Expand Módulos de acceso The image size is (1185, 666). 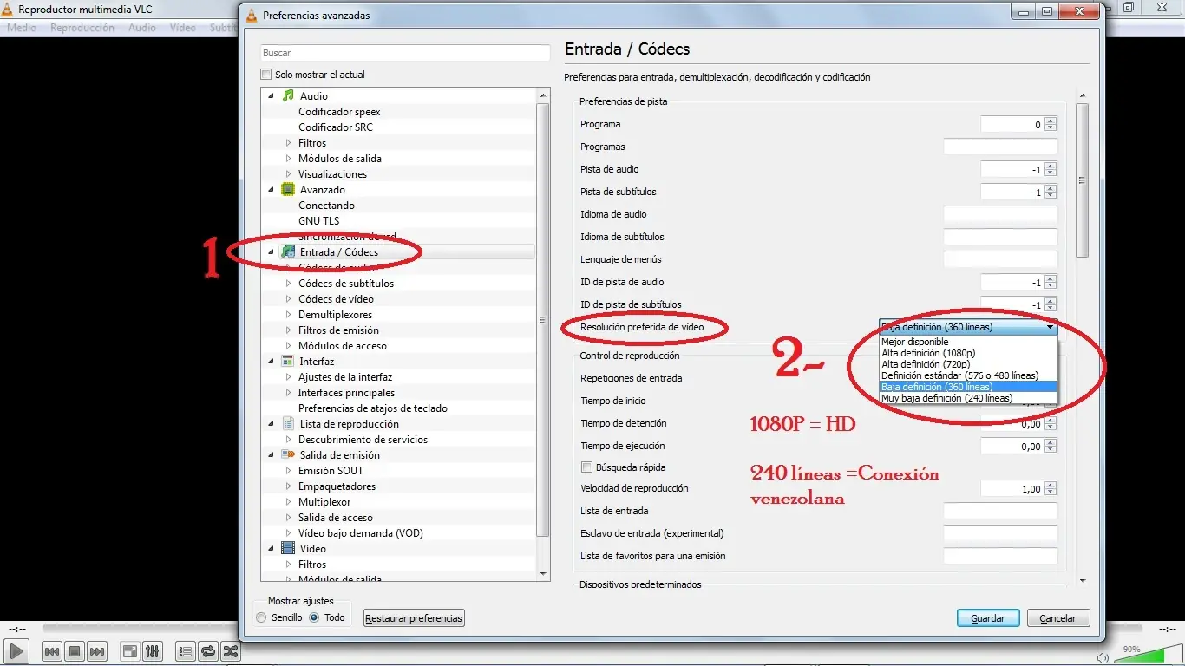(289, 346)
